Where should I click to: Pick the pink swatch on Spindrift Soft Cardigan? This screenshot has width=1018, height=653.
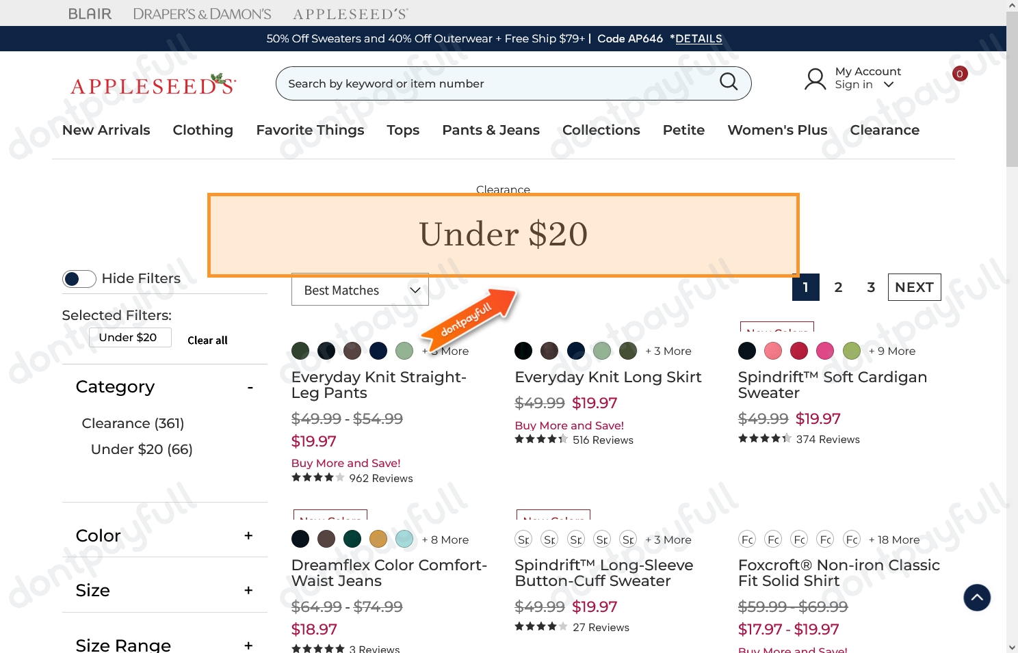[x=825, y=351]
